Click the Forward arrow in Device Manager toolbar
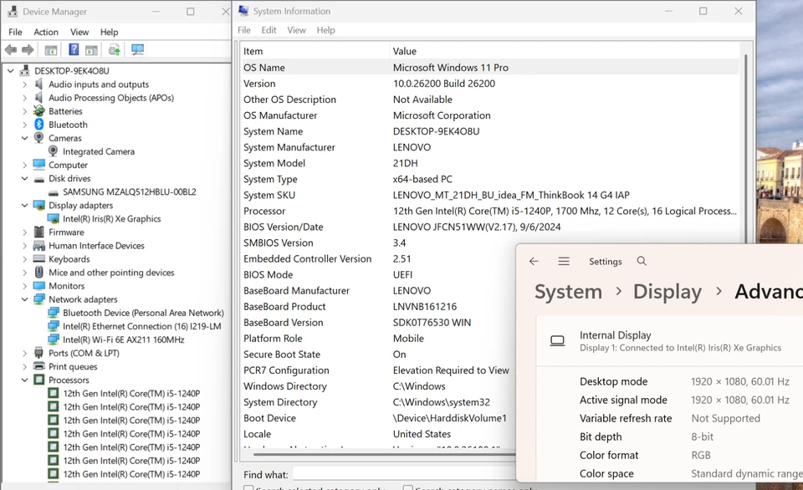The height and width of the screenshot is (490, 803). tap(28, 49)
